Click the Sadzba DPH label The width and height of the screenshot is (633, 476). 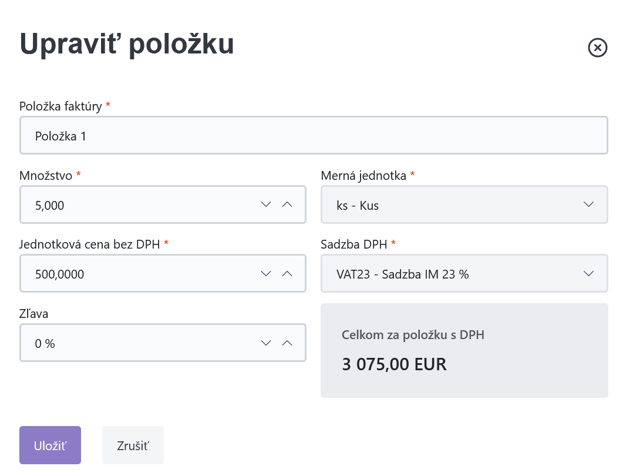354,244
